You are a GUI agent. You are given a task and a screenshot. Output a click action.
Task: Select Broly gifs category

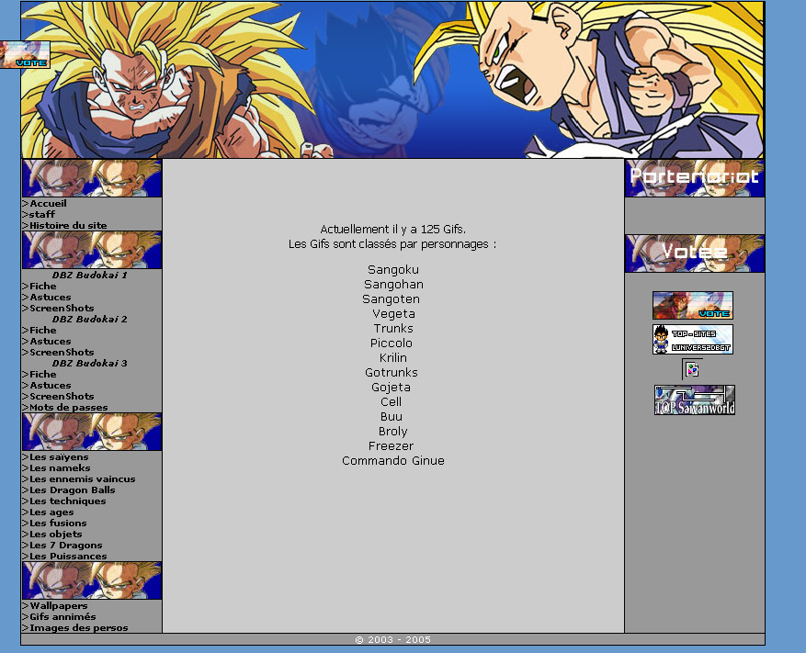click(393, 432)
